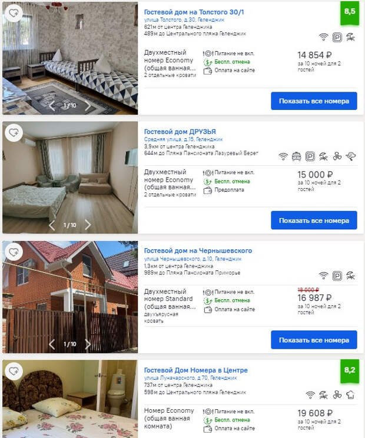Click kitchen chef-hat icon on Номера в Центре
The image size is (365, 438).
[351, 395]
